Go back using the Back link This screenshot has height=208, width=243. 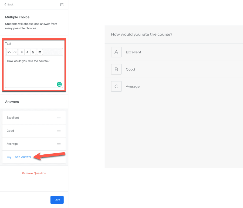coord(9,5)
